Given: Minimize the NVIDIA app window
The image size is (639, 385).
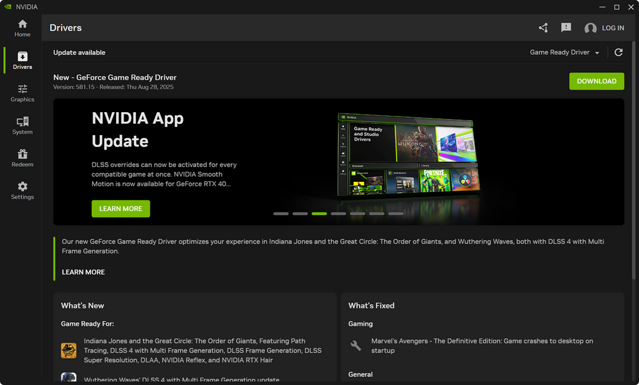Looking at the screenshot, I should pyautogui.click(x=602, y=7).
